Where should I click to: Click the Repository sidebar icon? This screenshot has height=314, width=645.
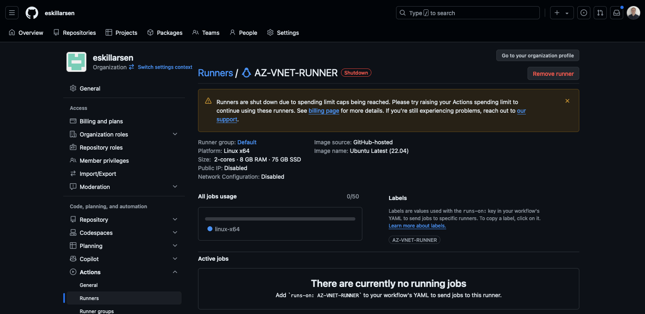pos(73,219)
